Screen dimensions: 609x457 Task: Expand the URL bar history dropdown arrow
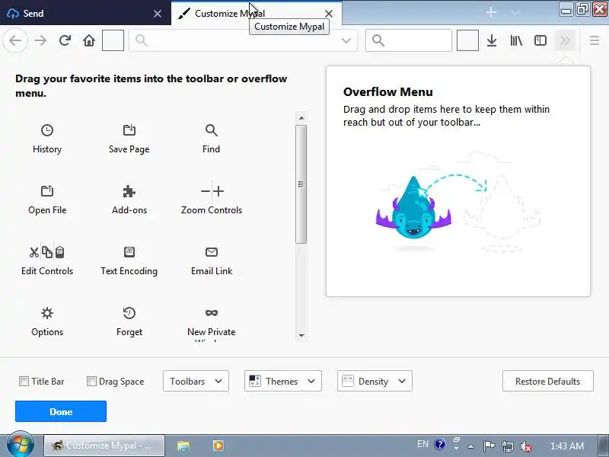[x=346, y=40]
